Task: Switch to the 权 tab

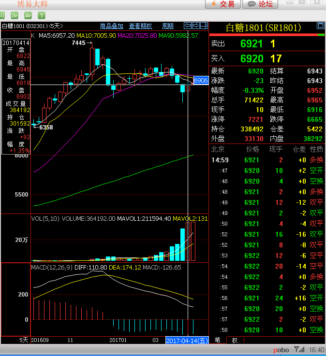Action: click(x=235, y=340)
